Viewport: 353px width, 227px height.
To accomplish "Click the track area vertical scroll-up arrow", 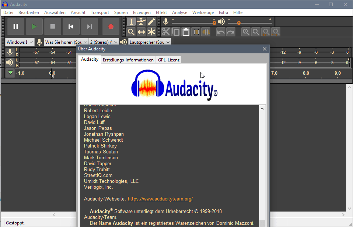I will click(349, 87).
